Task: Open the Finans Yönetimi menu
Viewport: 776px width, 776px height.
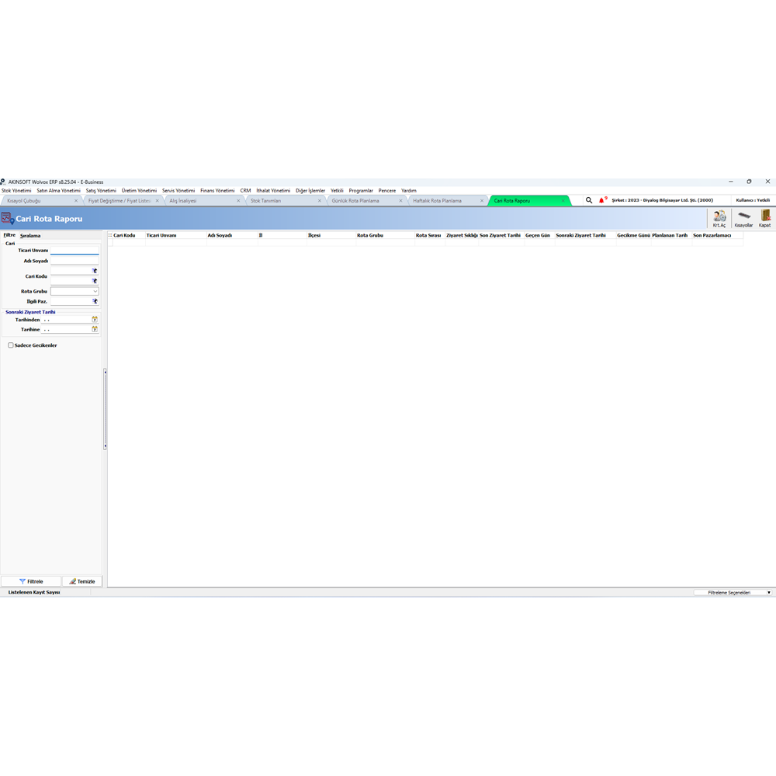Action: pyautogui.click(x=217, y=191)
